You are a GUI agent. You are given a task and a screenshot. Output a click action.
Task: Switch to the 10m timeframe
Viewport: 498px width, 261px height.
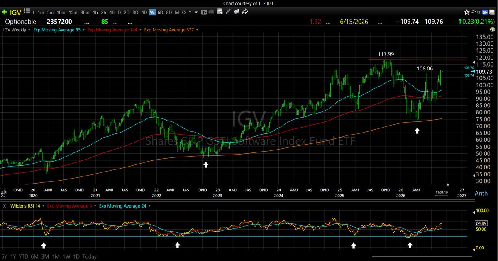point(61,12)
